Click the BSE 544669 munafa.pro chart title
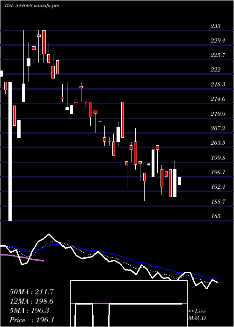The height and width of the screenshot is (327, 234). (x=32, y=6)
